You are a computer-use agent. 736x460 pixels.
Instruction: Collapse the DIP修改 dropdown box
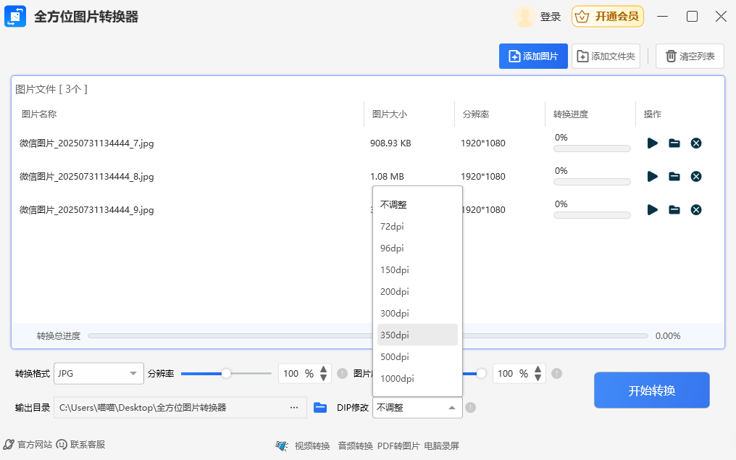click(417, 408)
